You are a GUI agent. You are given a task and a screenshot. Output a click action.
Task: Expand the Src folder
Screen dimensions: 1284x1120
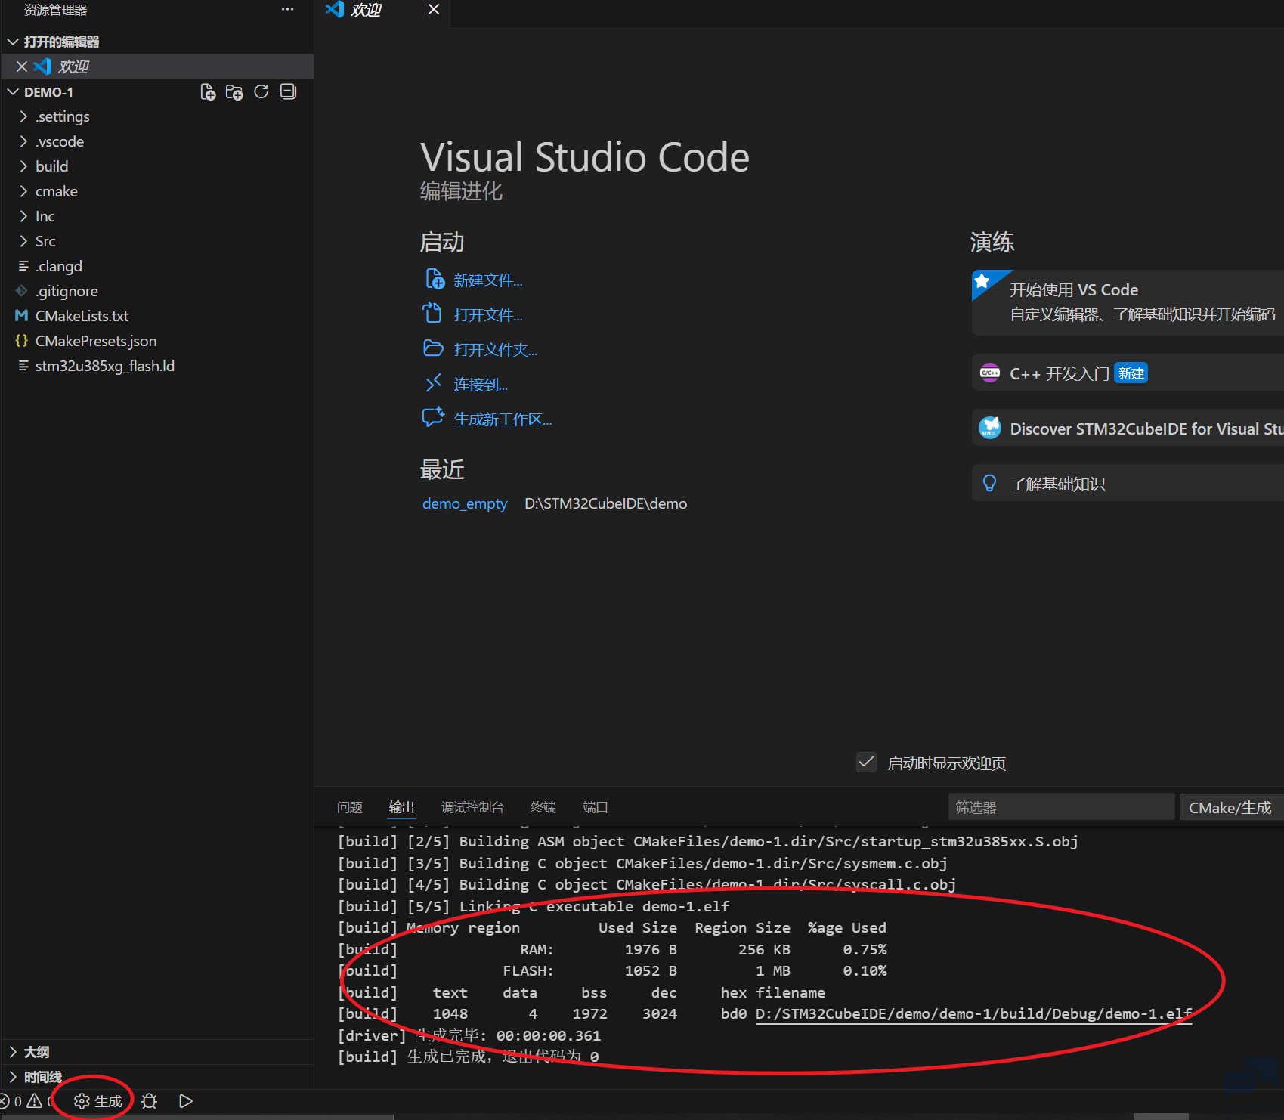pyautogui.click(x=45, y=241)
